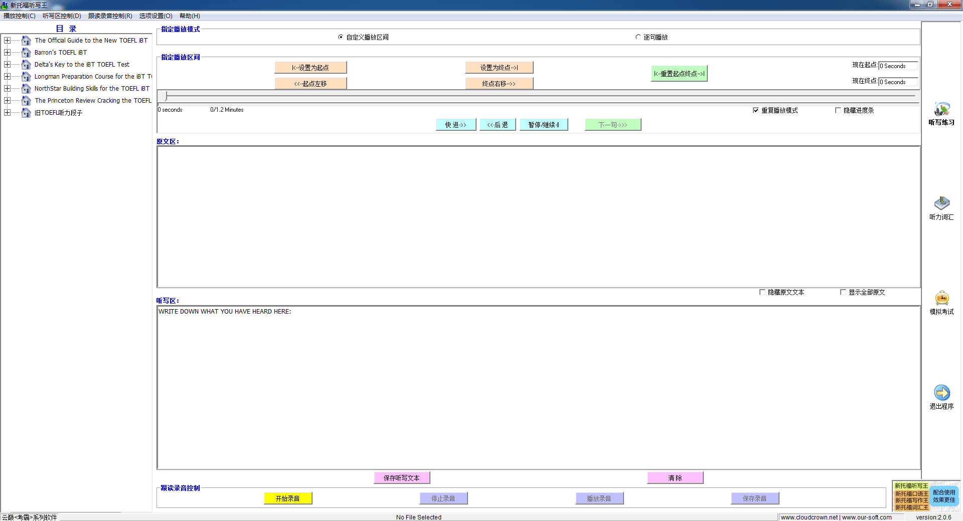Image resolution: width=963 pixels, height=521 pixels.
Task: Open the 选项设置(O) menu
Action: pos(155,16)
